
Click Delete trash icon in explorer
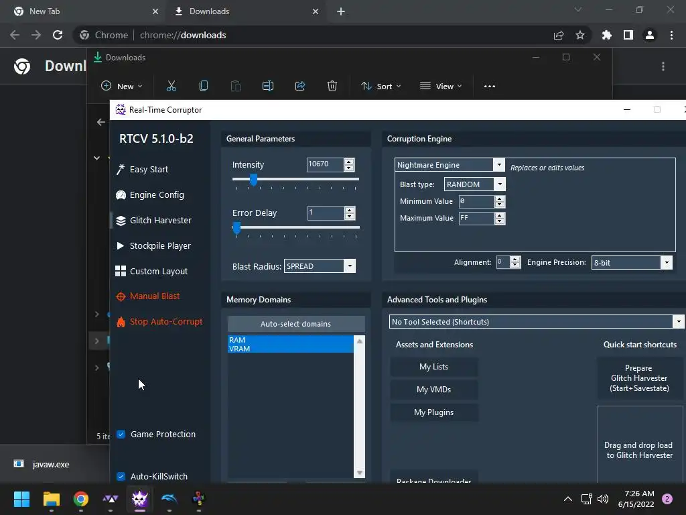[x=332, y=87]
